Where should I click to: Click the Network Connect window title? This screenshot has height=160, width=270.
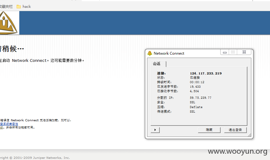coord(169,53)
